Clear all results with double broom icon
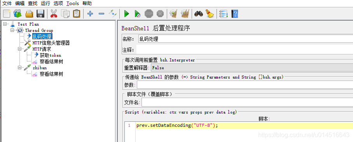The width and height of the screenshot is (353, 142). [x=185, y=14]
